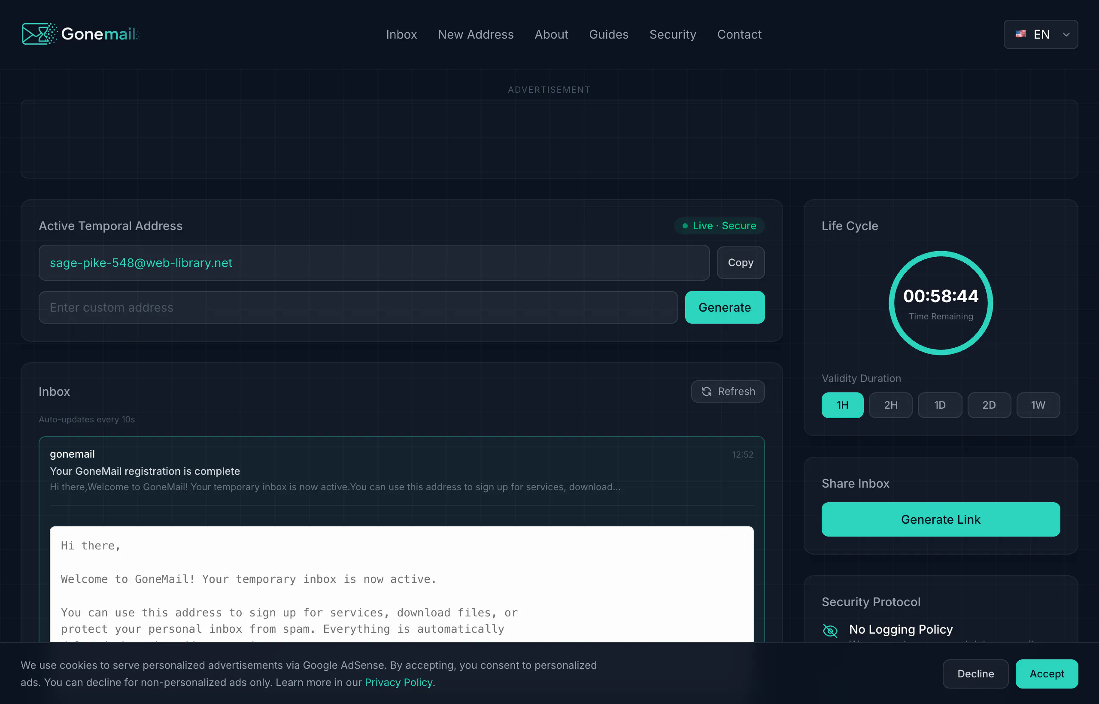Accept the cookie consent
The width and height of the screenshot is (1099, 704).
coord(1047,674)
